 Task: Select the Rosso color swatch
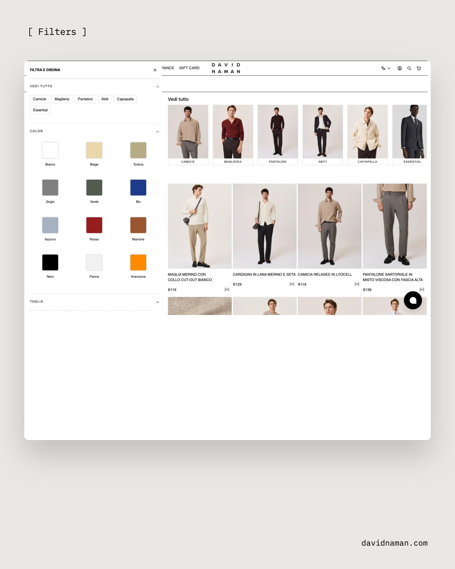(94, 225)
